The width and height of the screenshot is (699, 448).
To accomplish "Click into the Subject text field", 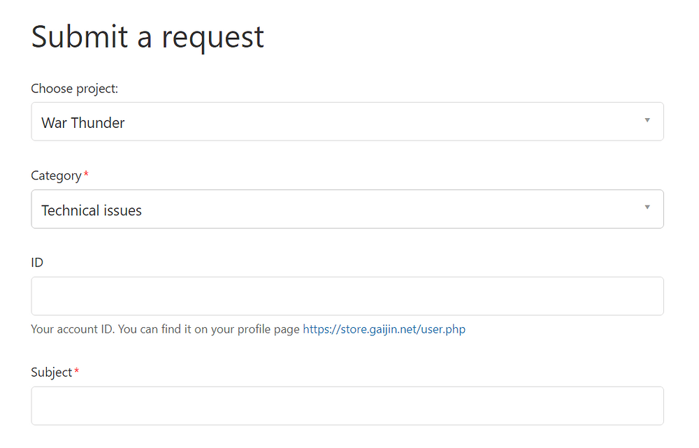I will [x=347, y=406].
